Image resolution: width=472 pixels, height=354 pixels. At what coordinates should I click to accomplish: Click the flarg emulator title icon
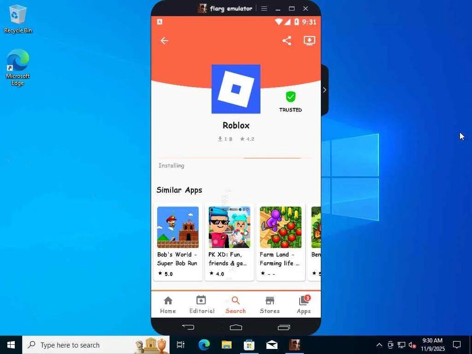click(203, 8)
